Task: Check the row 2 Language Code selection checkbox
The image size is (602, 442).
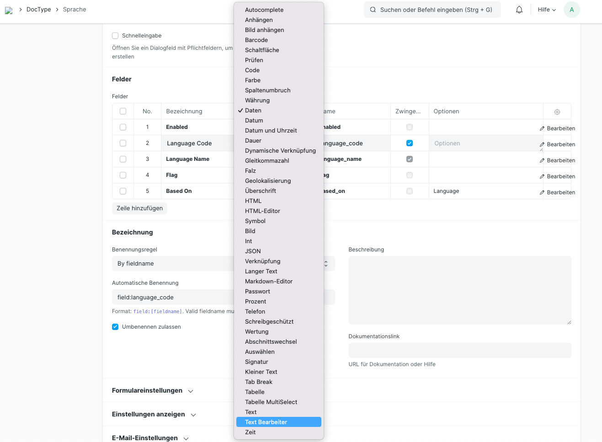Action: [123, 143]
